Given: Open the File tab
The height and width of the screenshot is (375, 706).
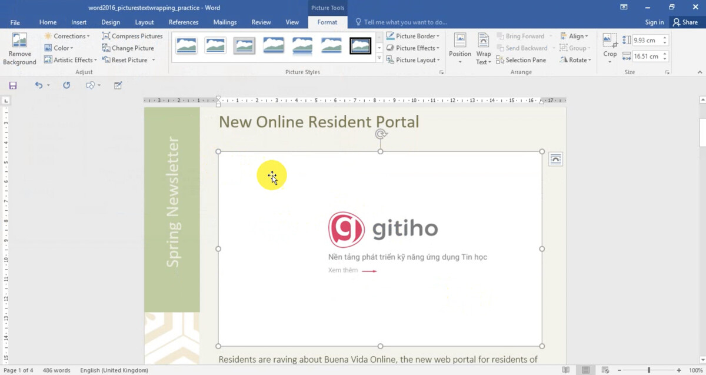Looking at the screenshot, I should click(x=15, y=22).
